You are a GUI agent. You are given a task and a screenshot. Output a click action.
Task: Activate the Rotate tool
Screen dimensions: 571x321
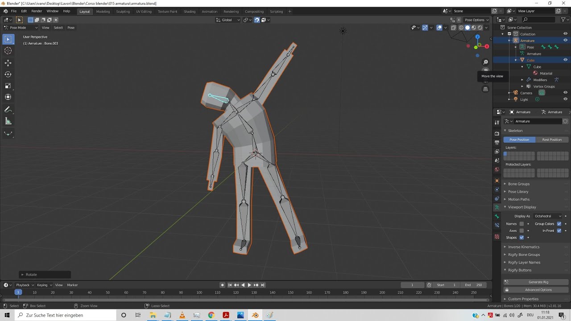pos(8,74)
